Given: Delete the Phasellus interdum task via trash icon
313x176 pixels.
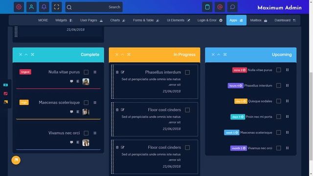Looking at the screenshot, I should click(117, 72).
